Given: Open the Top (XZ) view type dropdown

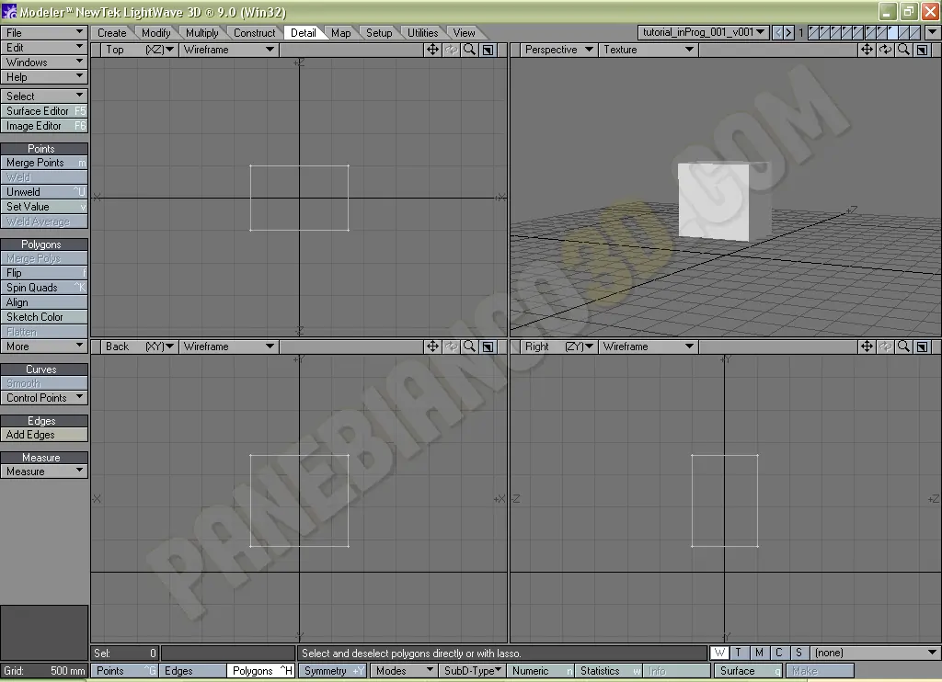Looking at the screenshot, I should click(x=139, y=50).
